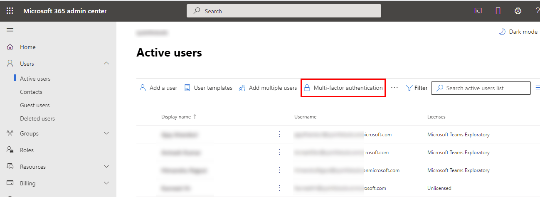Collapse the Users section chevron
Image resolution: width=540 pixels, height=197 pixels.
tap(106, 64)
